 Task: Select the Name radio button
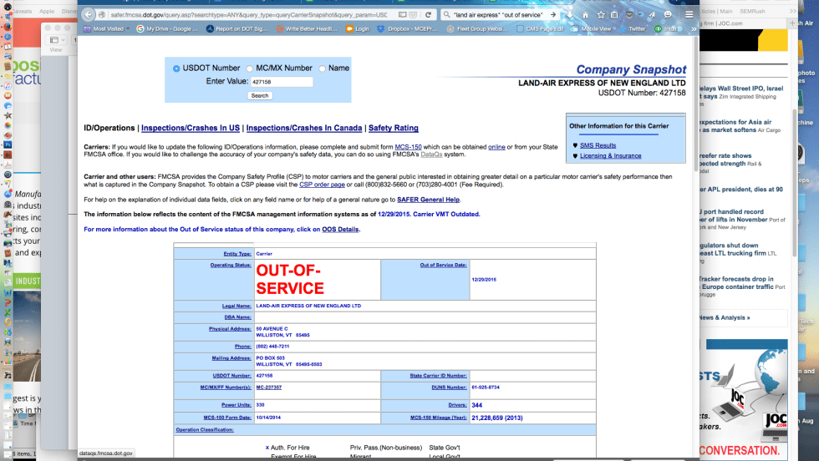click(322, 68)
